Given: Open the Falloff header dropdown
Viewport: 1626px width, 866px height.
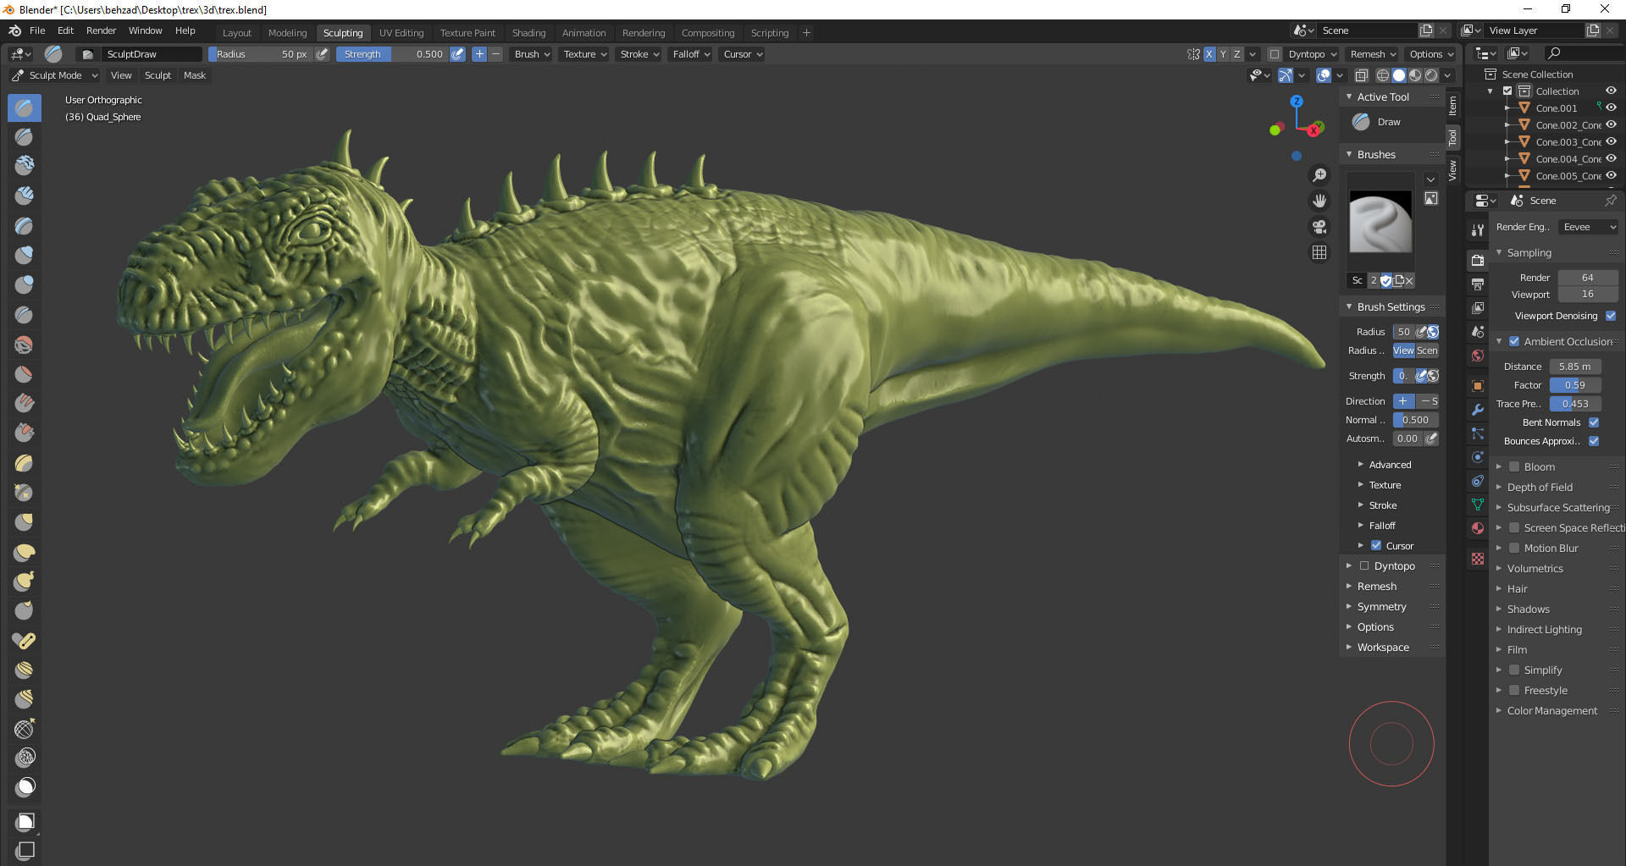Looking at the screenshot, I should [691, 54].
